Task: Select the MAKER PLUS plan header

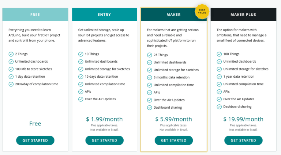Action: [x=243, y=15]
